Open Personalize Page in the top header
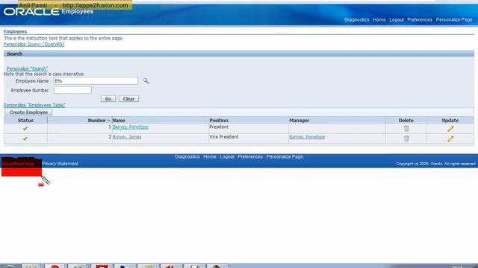The width and height of the screenshot is (478, 268). (454, 20)
